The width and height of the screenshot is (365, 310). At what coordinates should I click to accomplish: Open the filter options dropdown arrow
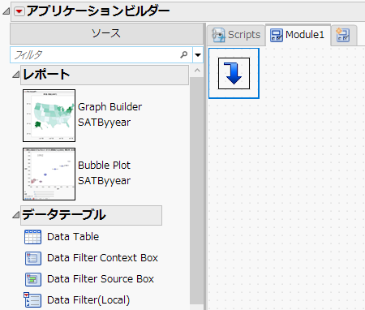click(198, 55)
